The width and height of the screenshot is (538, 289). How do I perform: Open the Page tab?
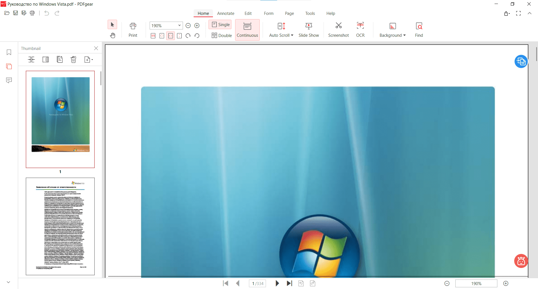(x=289, y=13)
